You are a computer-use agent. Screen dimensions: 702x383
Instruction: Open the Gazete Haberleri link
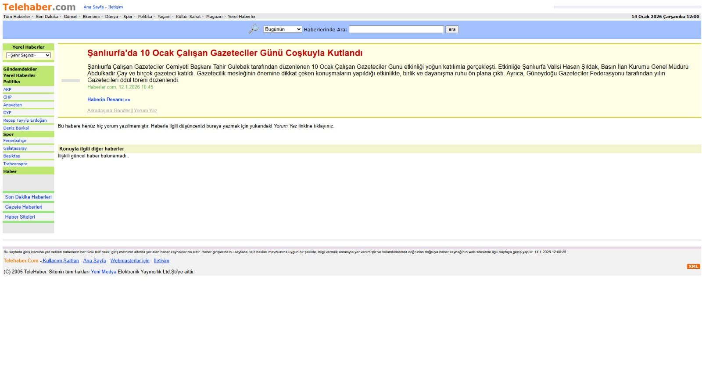24,207
